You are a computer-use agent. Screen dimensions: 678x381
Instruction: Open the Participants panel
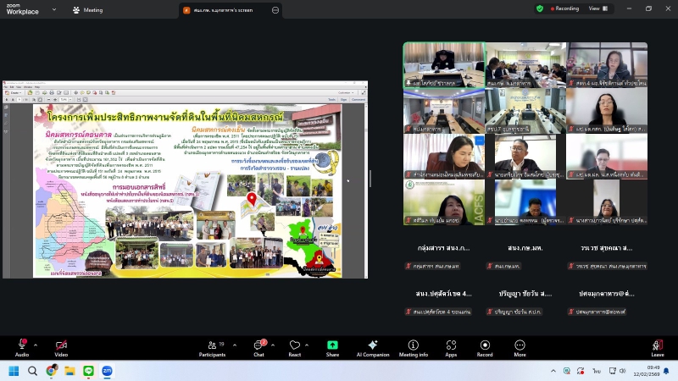click(x=212, y=347)
